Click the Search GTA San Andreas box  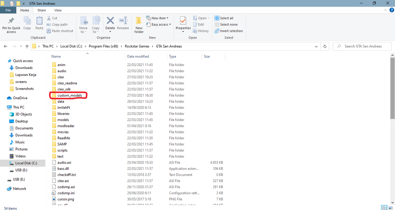pos(362,46)
